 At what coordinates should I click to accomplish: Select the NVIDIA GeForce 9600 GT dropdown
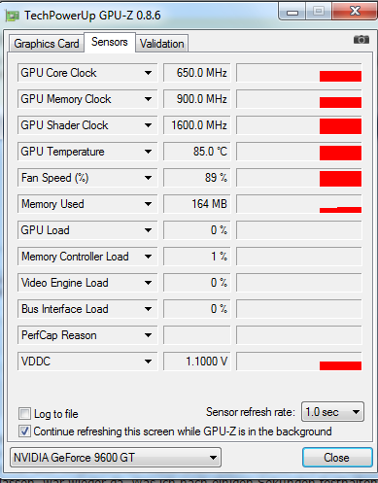(116, 458)
